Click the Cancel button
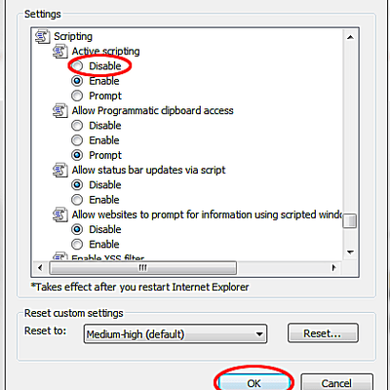The width and height of the screenshot is (390, 390). coord(336,382)
